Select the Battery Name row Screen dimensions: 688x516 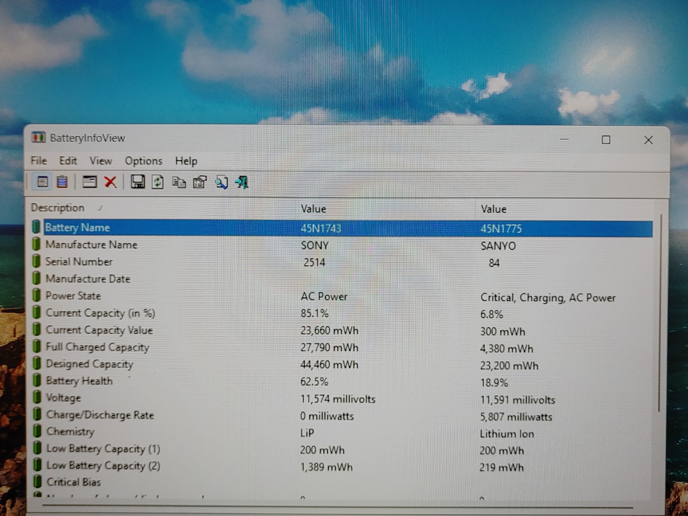point(143,228)
